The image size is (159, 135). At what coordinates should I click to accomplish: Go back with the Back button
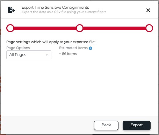(106, 125)
